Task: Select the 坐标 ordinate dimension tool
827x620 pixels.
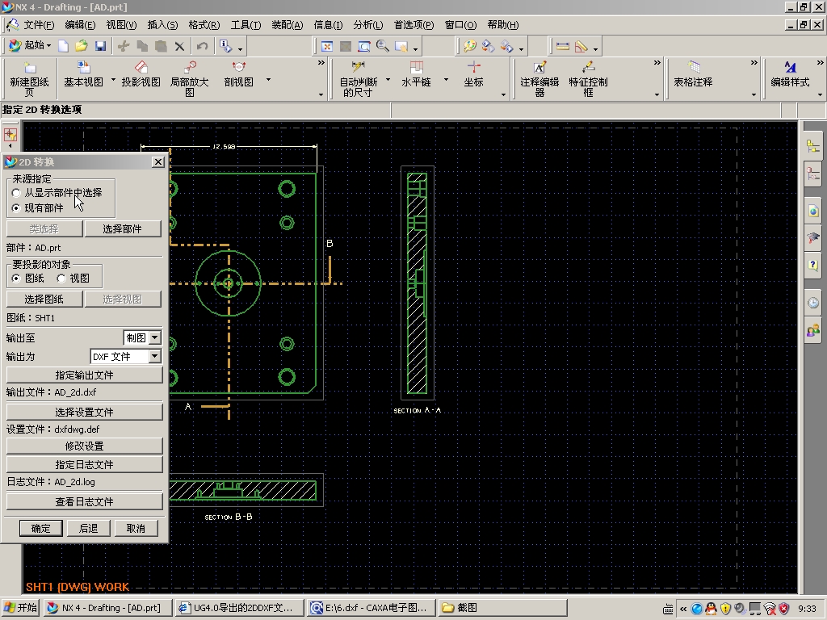Action: tap(473, 69)
